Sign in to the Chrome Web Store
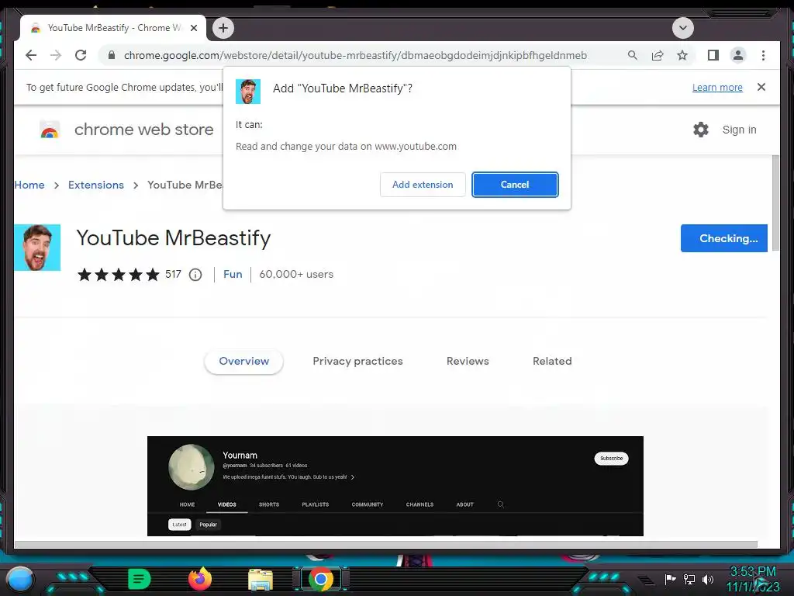 tap(739, 130)
